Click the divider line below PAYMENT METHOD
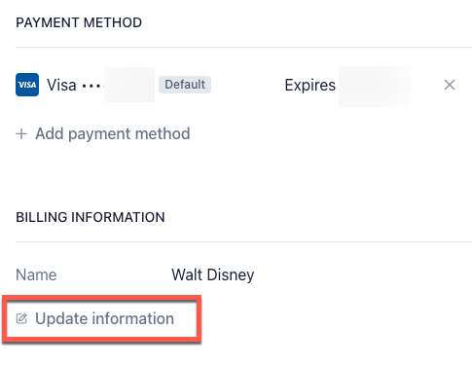The image size is (472, 365). point(243,48)
